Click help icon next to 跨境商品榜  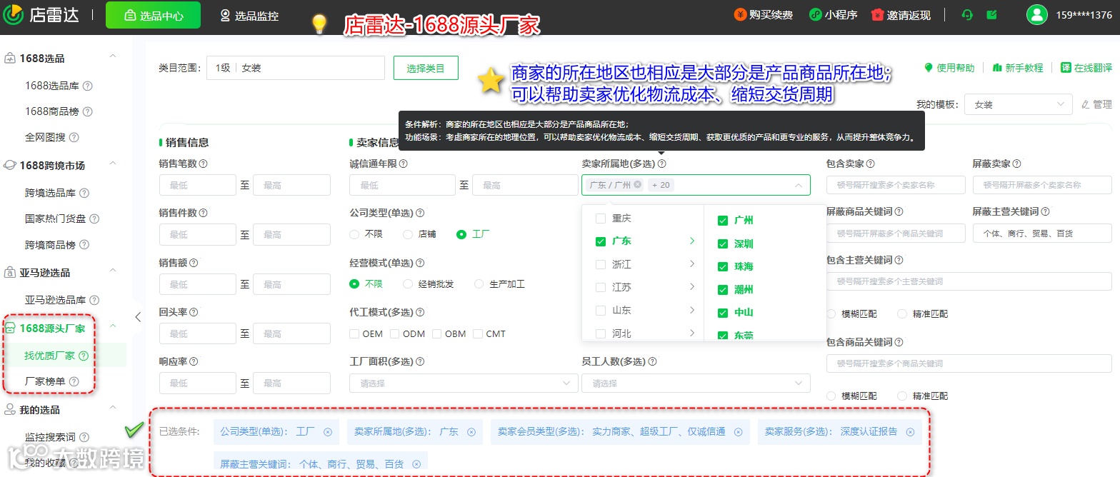pos(84,244)
